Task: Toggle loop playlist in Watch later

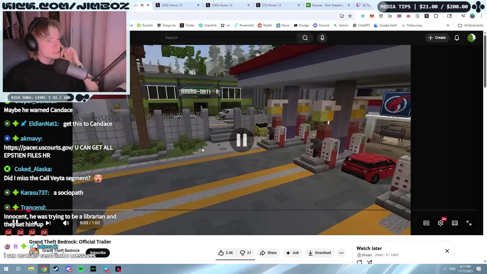Action: point(360,262)
